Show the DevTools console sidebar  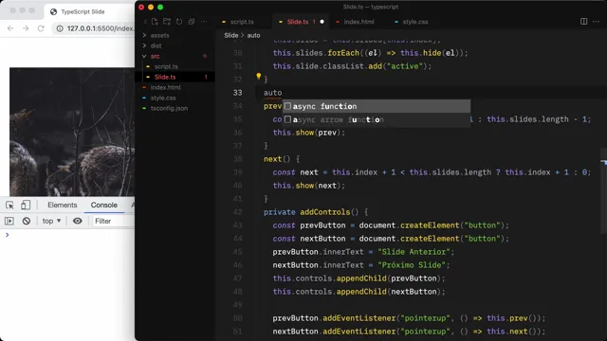pyautogui.click(x=9, y=221)
